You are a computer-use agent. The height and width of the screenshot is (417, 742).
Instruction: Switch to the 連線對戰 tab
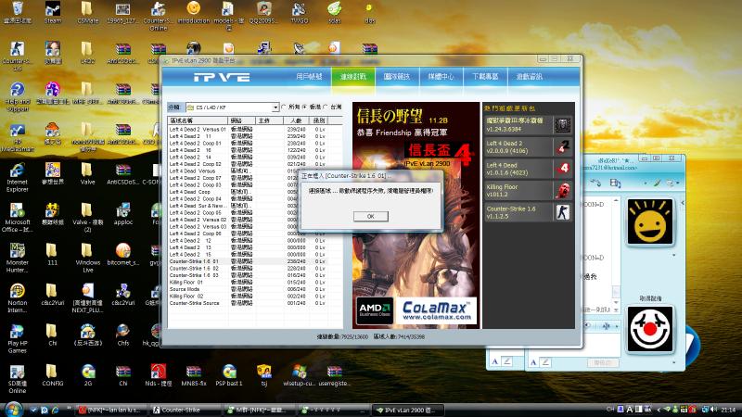353,77
